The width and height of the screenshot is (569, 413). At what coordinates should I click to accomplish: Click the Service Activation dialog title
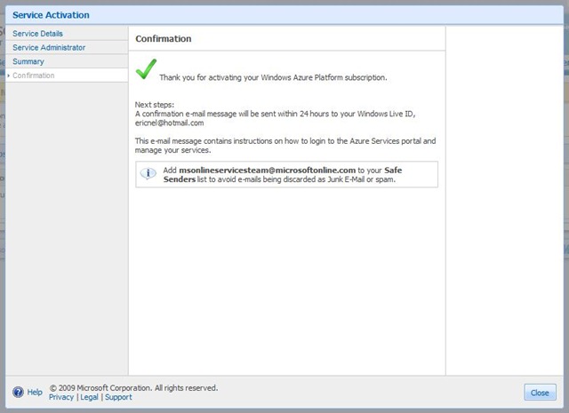51,15
